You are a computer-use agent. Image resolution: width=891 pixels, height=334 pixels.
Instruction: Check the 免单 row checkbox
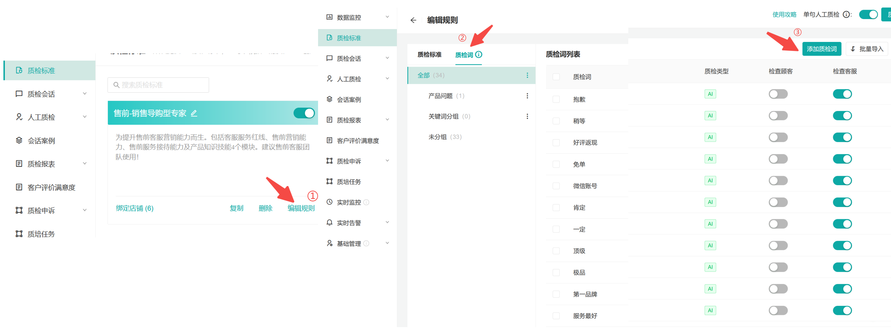[556, 164]
